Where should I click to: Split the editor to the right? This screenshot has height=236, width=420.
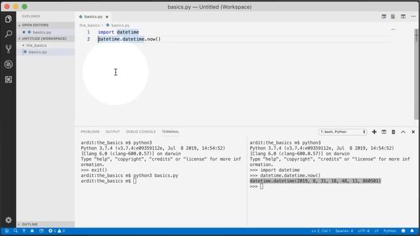point(403,16)
